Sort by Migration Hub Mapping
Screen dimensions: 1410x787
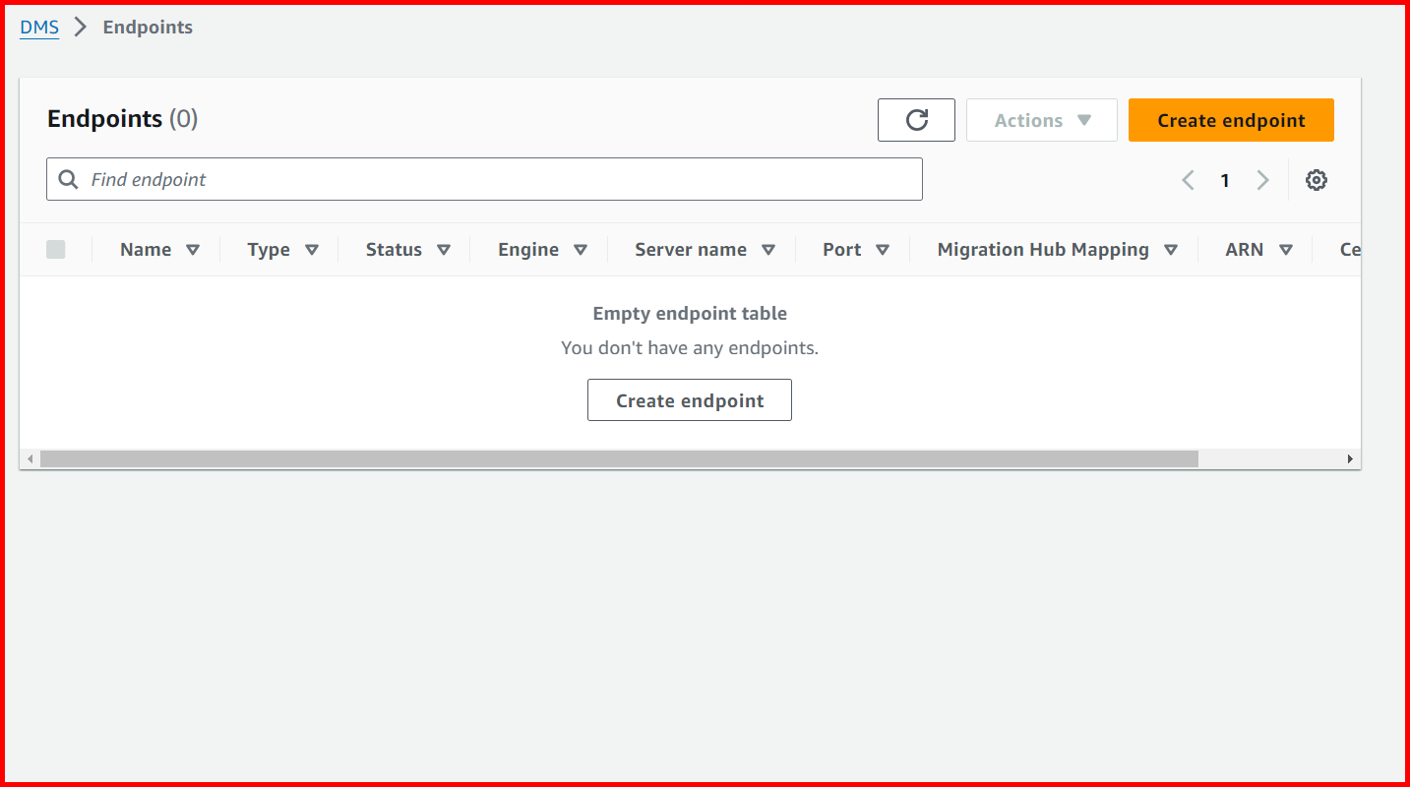(1171, 249)
